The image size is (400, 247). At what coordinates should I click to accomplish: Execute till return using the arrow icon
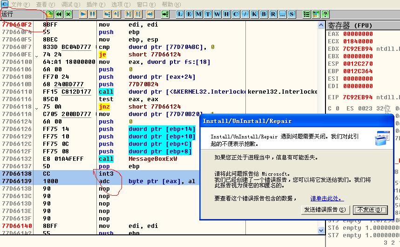click(150, 14)
